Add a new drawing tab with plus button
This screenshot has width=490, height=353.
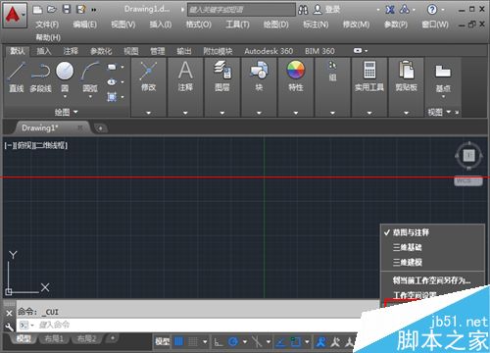(x=101, y=128)
